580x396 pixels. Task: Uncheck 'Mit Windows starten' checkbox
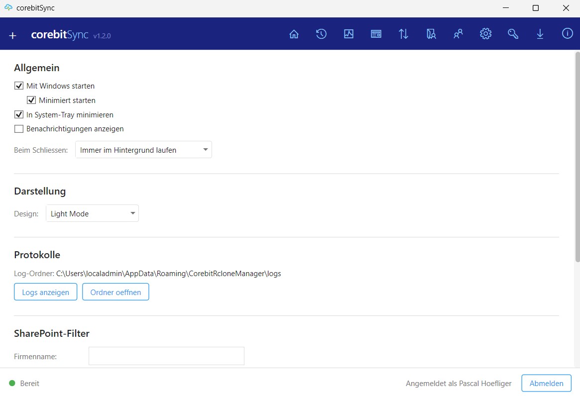click(19, 86)
